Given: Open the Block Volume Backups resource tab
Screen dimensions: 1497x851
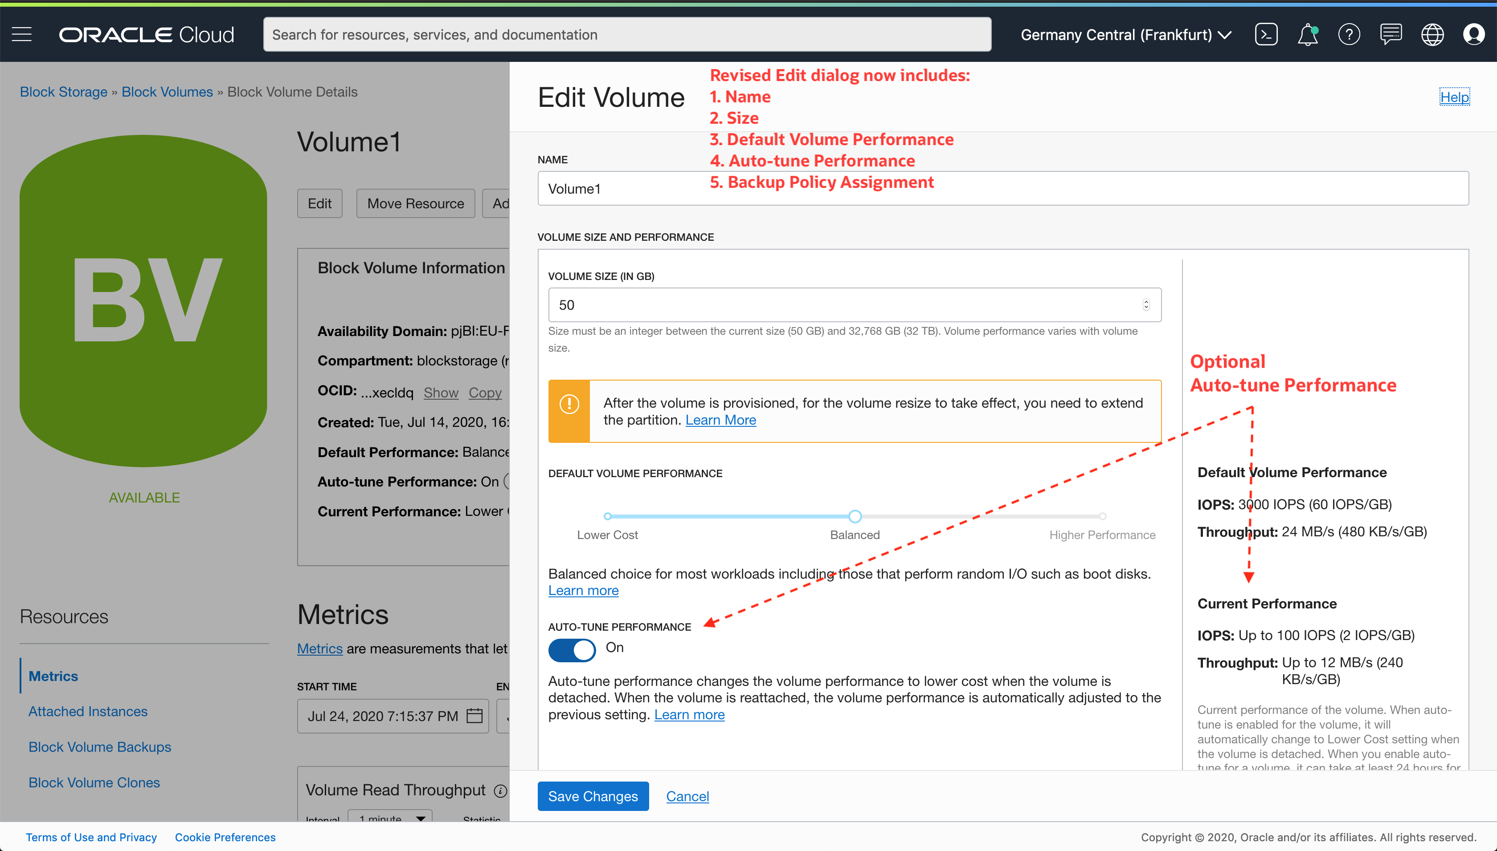Looking at the screenshot, I should click(x=99, y=747).
